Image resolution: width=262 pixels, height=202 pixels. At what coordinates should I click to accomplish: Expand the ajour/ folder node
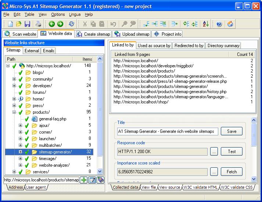click(20, 125)
